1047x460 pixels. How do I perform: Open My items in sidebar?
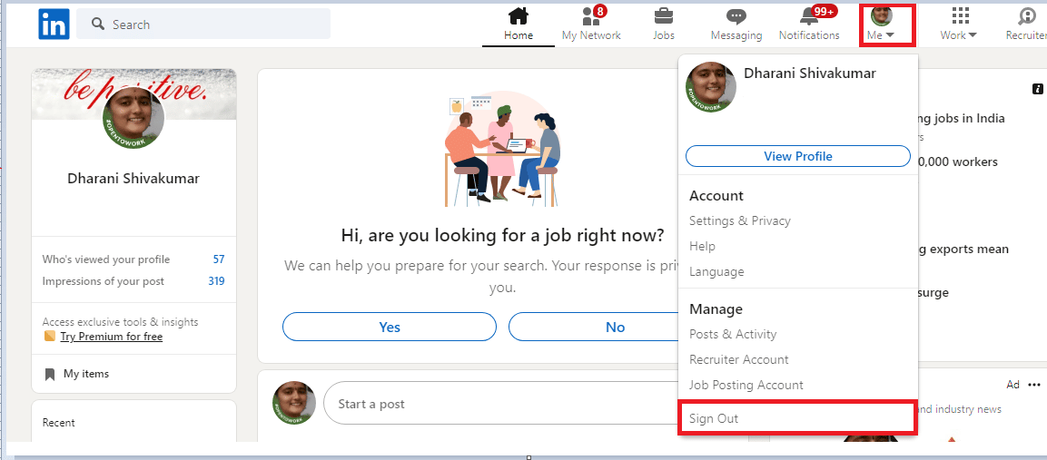(86, 374)
